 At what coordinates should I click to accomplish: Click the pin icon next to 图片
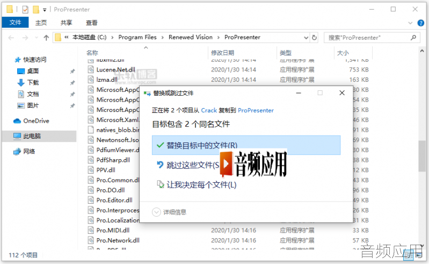point(72,106)
